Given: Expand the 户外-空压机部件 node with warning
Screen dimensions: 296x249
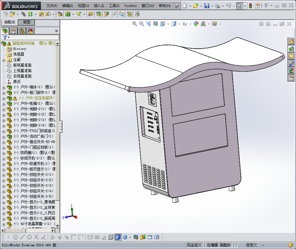Looking at the screenshot, I should coord(4,99).
